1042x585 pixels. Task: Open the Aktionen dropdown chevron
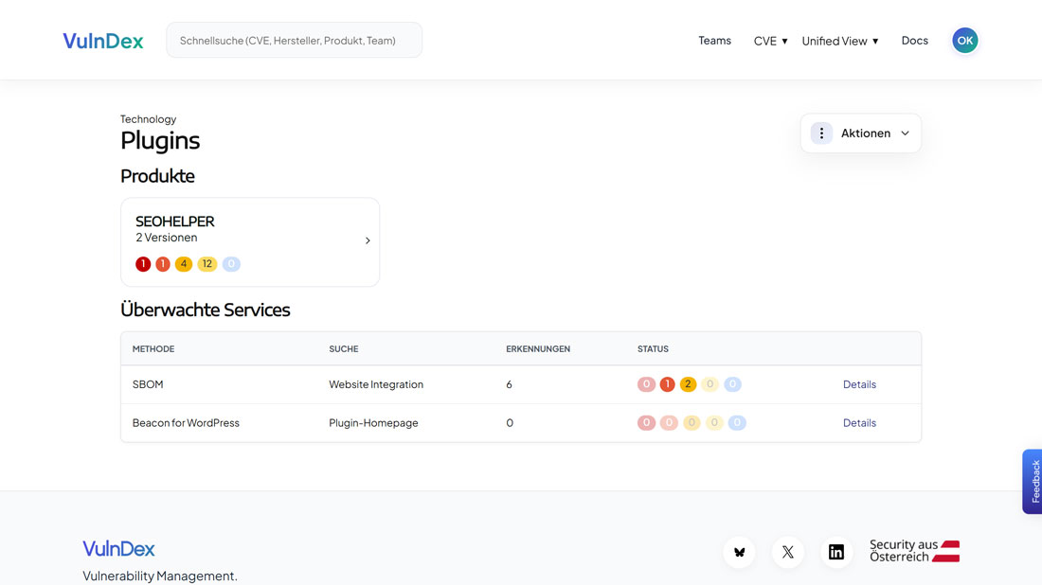coord(905,133)
